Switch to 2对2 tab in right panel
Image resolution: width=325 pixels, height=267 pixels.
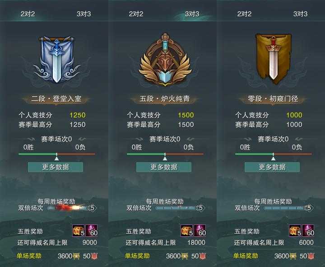pyautogui.click(x=244, y=14)
